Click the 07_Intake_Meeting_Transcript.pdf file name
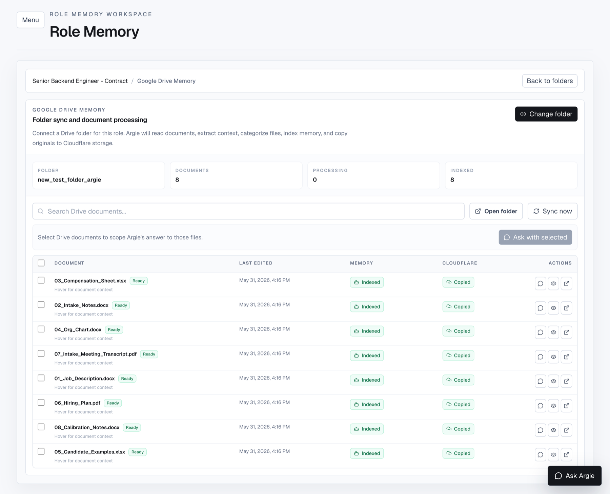 (96, 354)
